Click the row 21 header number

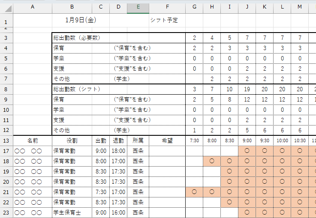tap(6, 192)
